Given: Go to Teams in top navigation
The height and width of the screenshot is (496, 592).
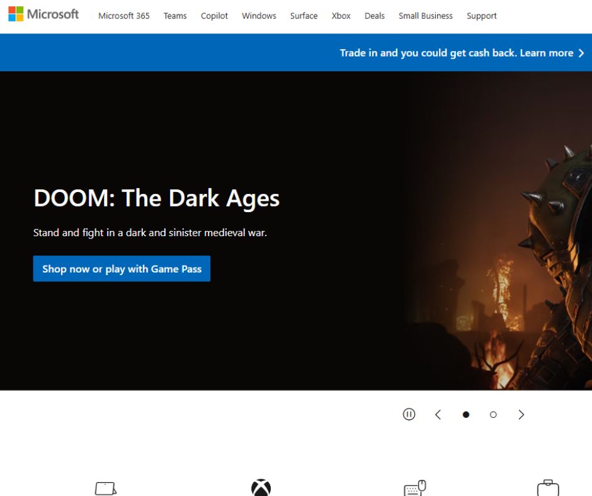Looking at the screenshot, I should (x=175, y=16).
